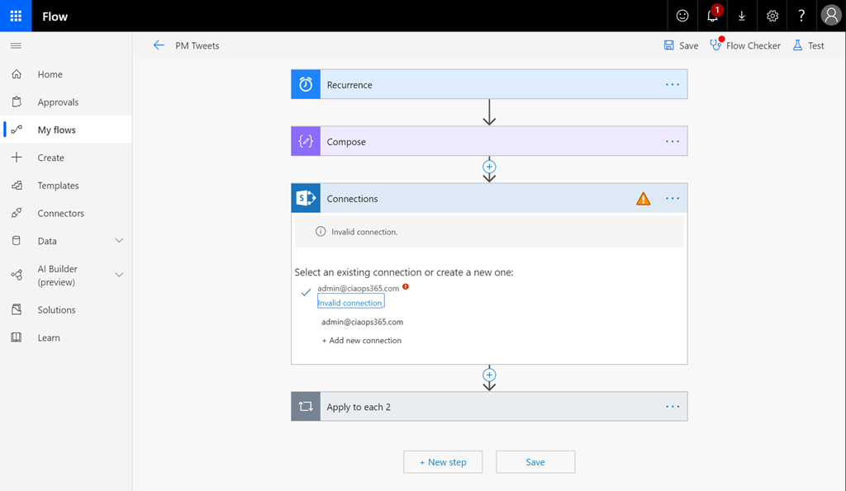Click the smiley feedback icon

pyautogui.click(x=682, y=16)
